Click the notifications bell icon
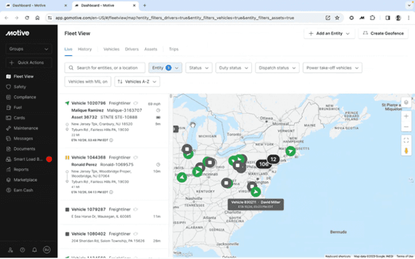 pyautogui.click(x=35, y=250)
